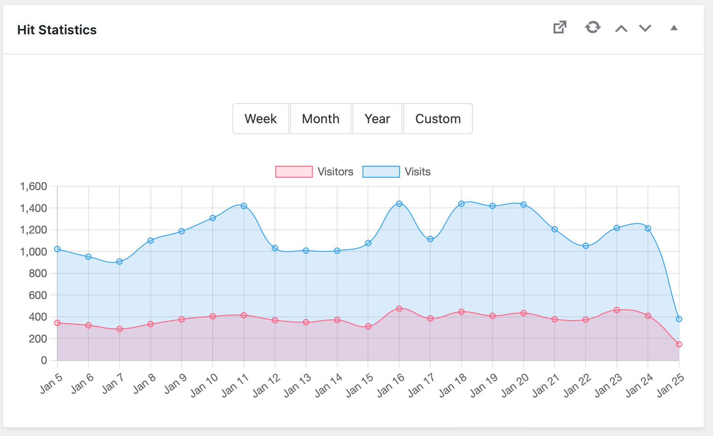Click the Visitors data point for Jan 23
The image size is (713, 436).
pyautogui.click(x=617, y=310)
